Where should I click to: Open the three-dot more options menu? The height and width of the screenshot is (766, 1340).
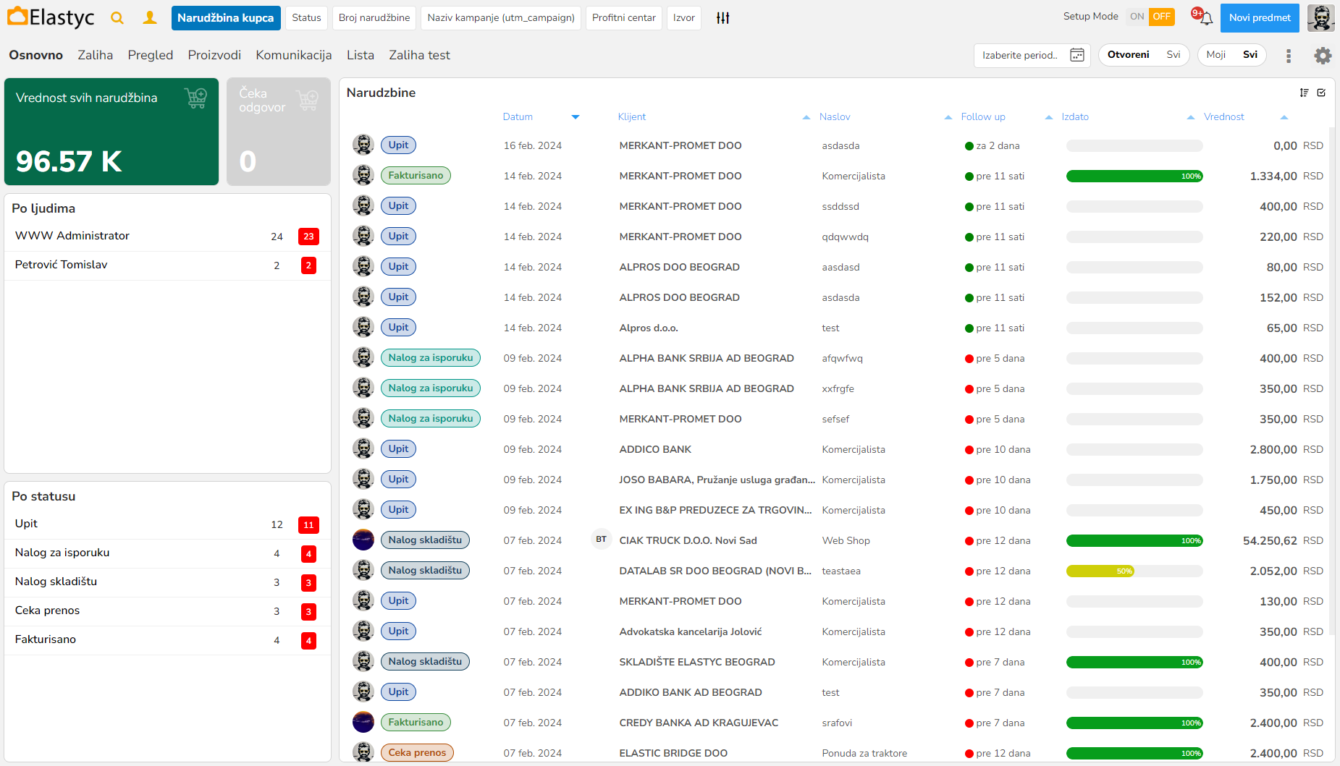tap(1288, 56)
